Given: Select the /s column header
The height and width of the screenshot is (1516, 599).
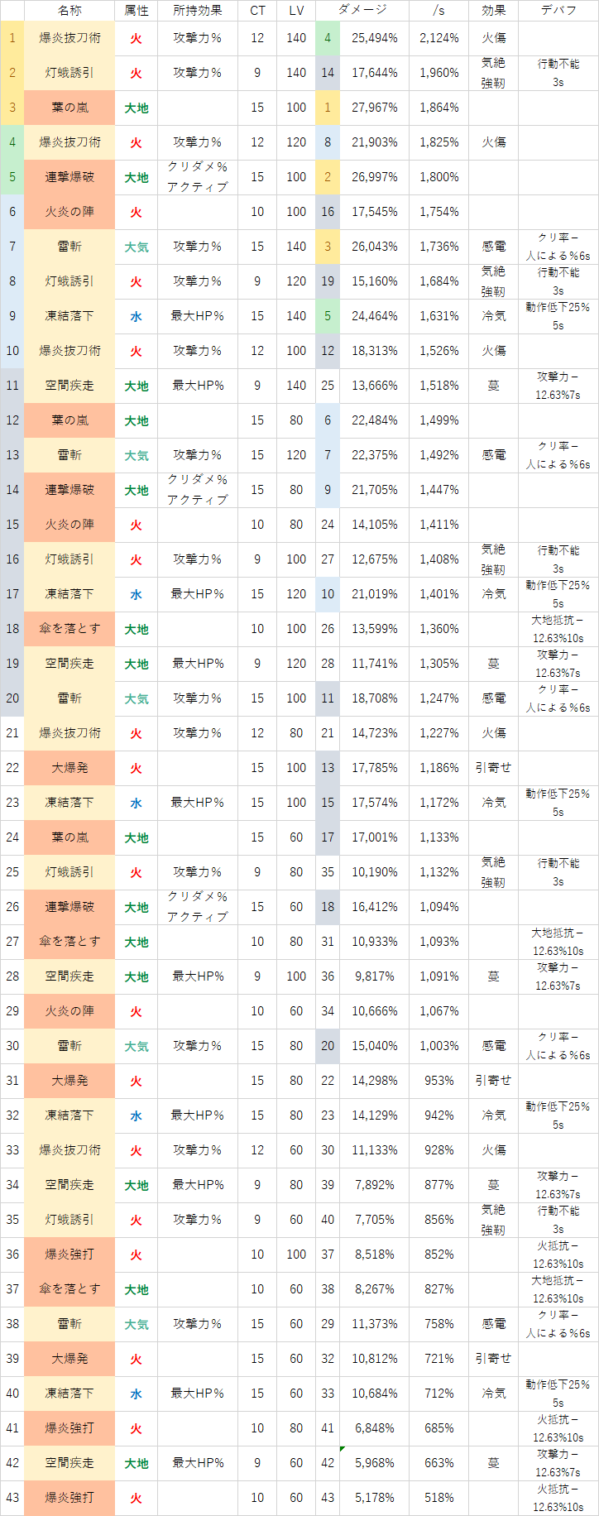Looking at the screenshot, I should click(438, 11).
